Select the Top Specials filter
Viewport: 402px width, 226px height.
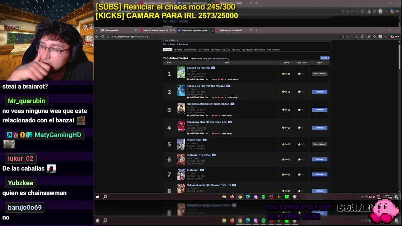pyautogui.click(x=247, y=50)
